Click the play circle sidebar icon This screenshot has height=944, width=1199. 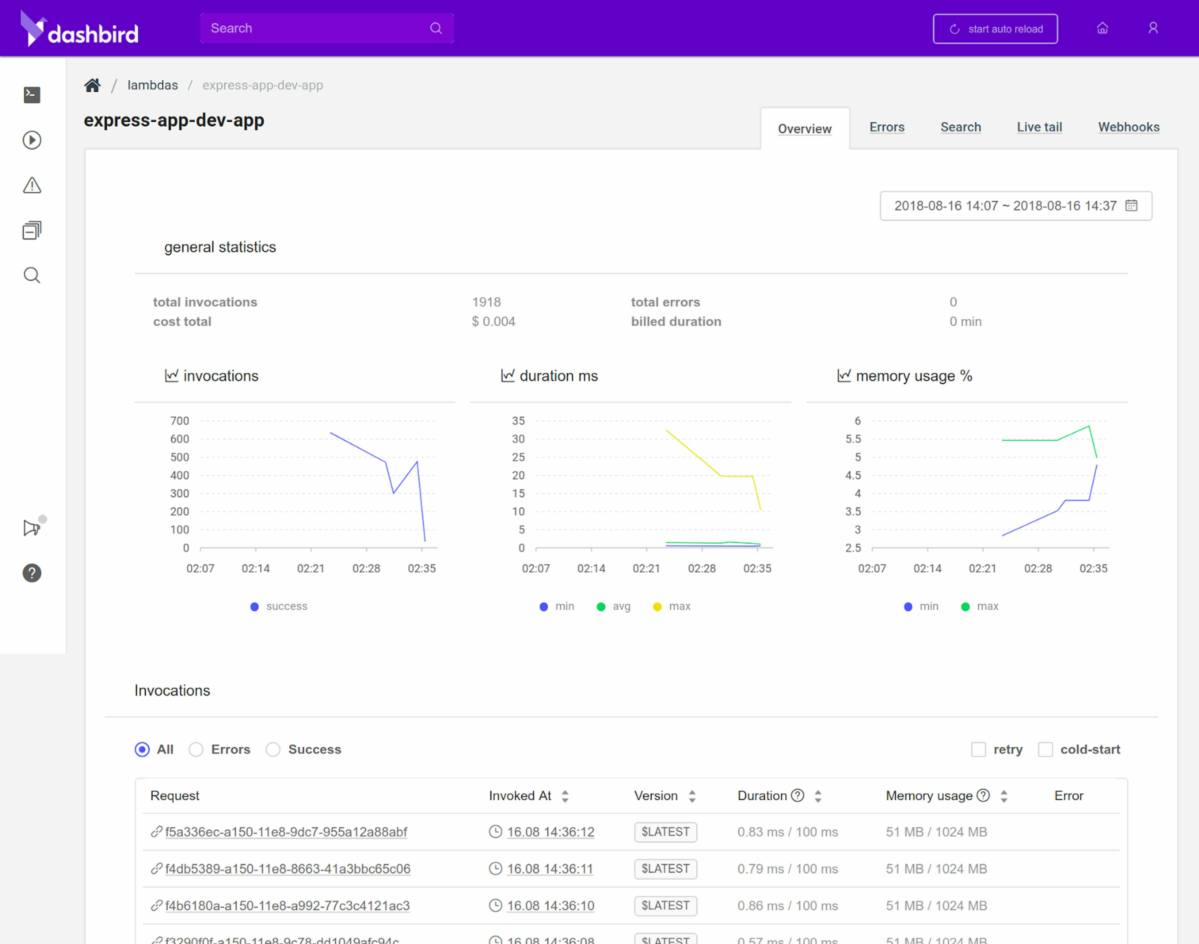[x=32, y=140]
